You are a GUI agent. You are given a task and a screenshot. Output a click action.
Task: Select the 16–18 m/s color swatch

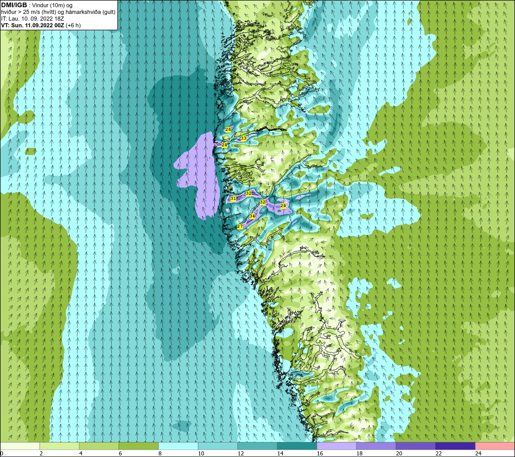point(337,446)
